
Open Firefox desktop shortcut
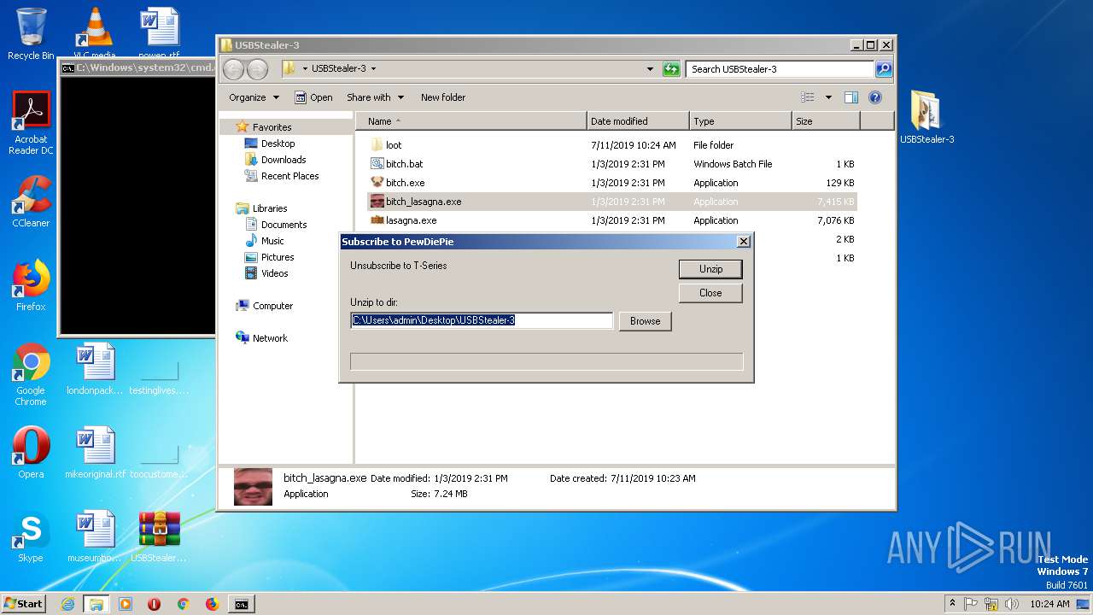pos(31,285)
